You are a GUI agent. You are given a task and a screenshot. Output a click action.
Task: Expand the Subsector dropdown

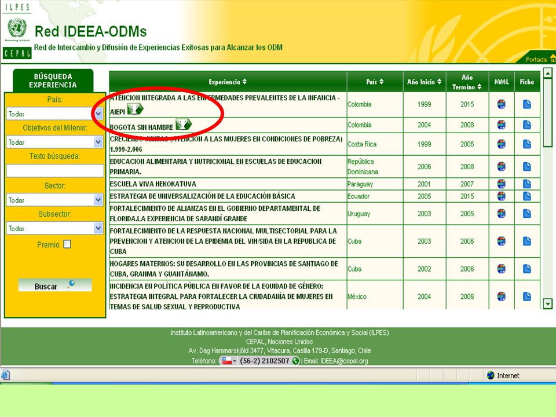(x=98, y=228)
